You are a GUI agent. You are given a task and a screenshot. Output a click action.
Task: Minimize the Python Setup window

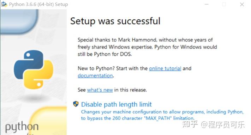[207, 4]
